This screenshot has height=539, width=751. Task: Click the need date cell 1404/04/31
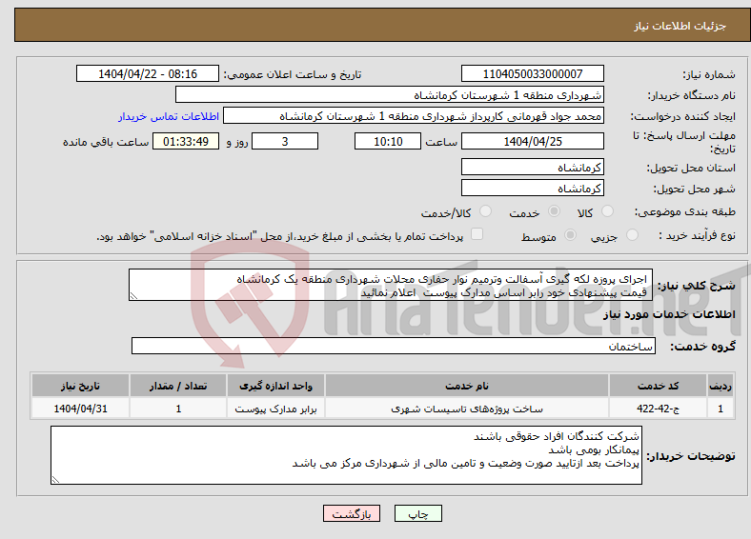click(x=80, y=409)
